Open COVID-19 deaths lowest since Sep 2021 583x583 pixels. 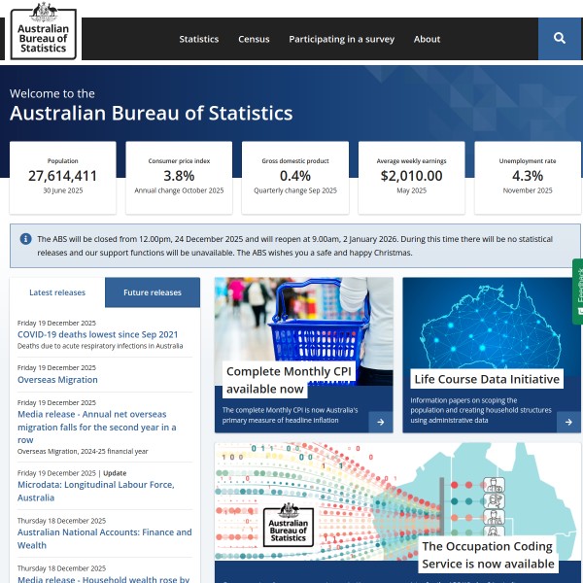click(97, 334)
